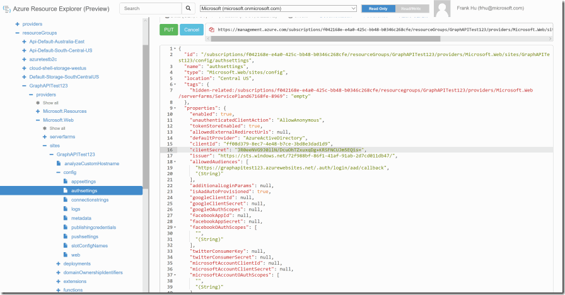The width and height of the screenshot is (565, 295).
Task: Click the asterisk icon beside Show all under providers
Action: coord(38,103)
